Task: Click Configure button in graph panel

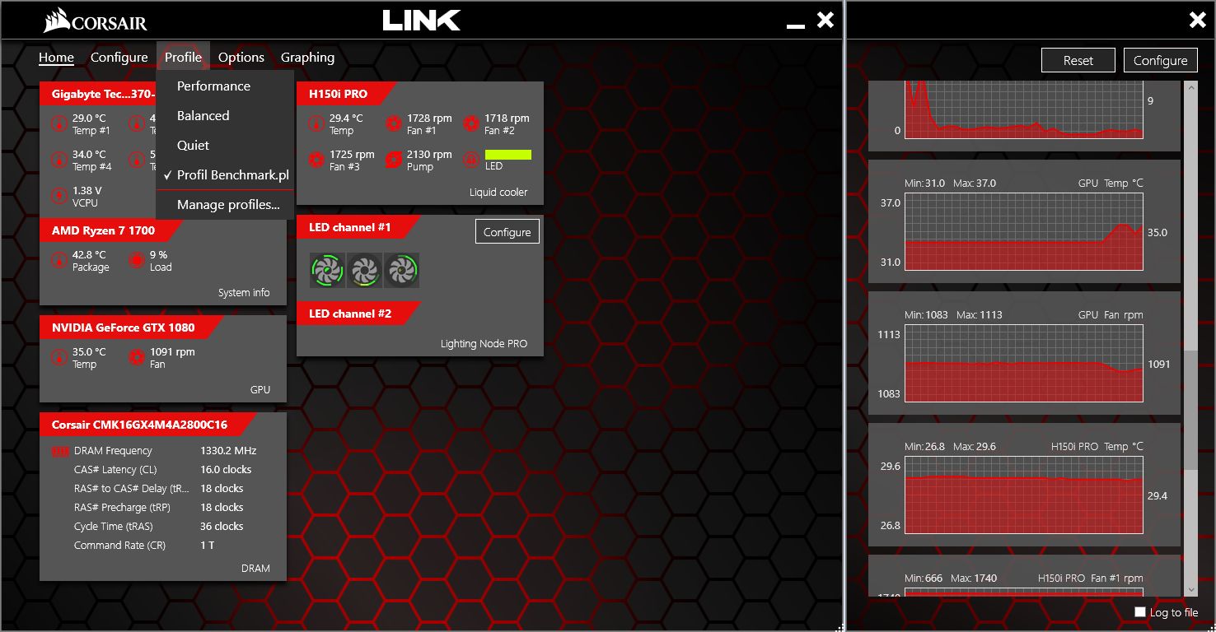Action: 1161,60
